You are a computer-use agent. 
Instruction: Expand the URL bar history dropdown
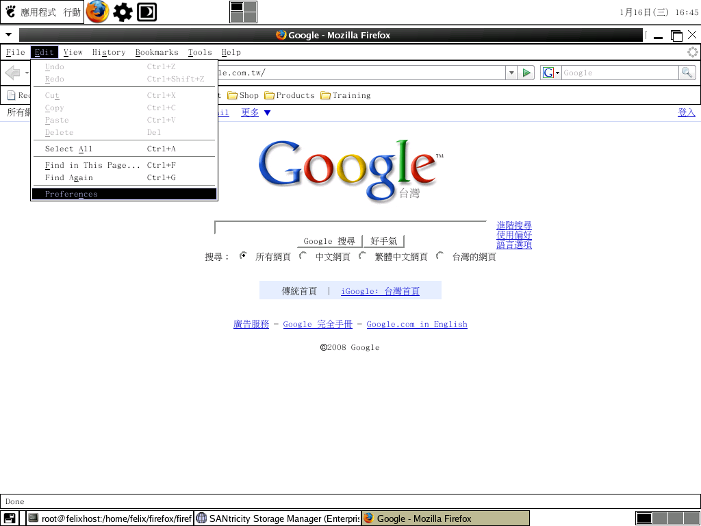pyautogui.click(x=511, y=73)
